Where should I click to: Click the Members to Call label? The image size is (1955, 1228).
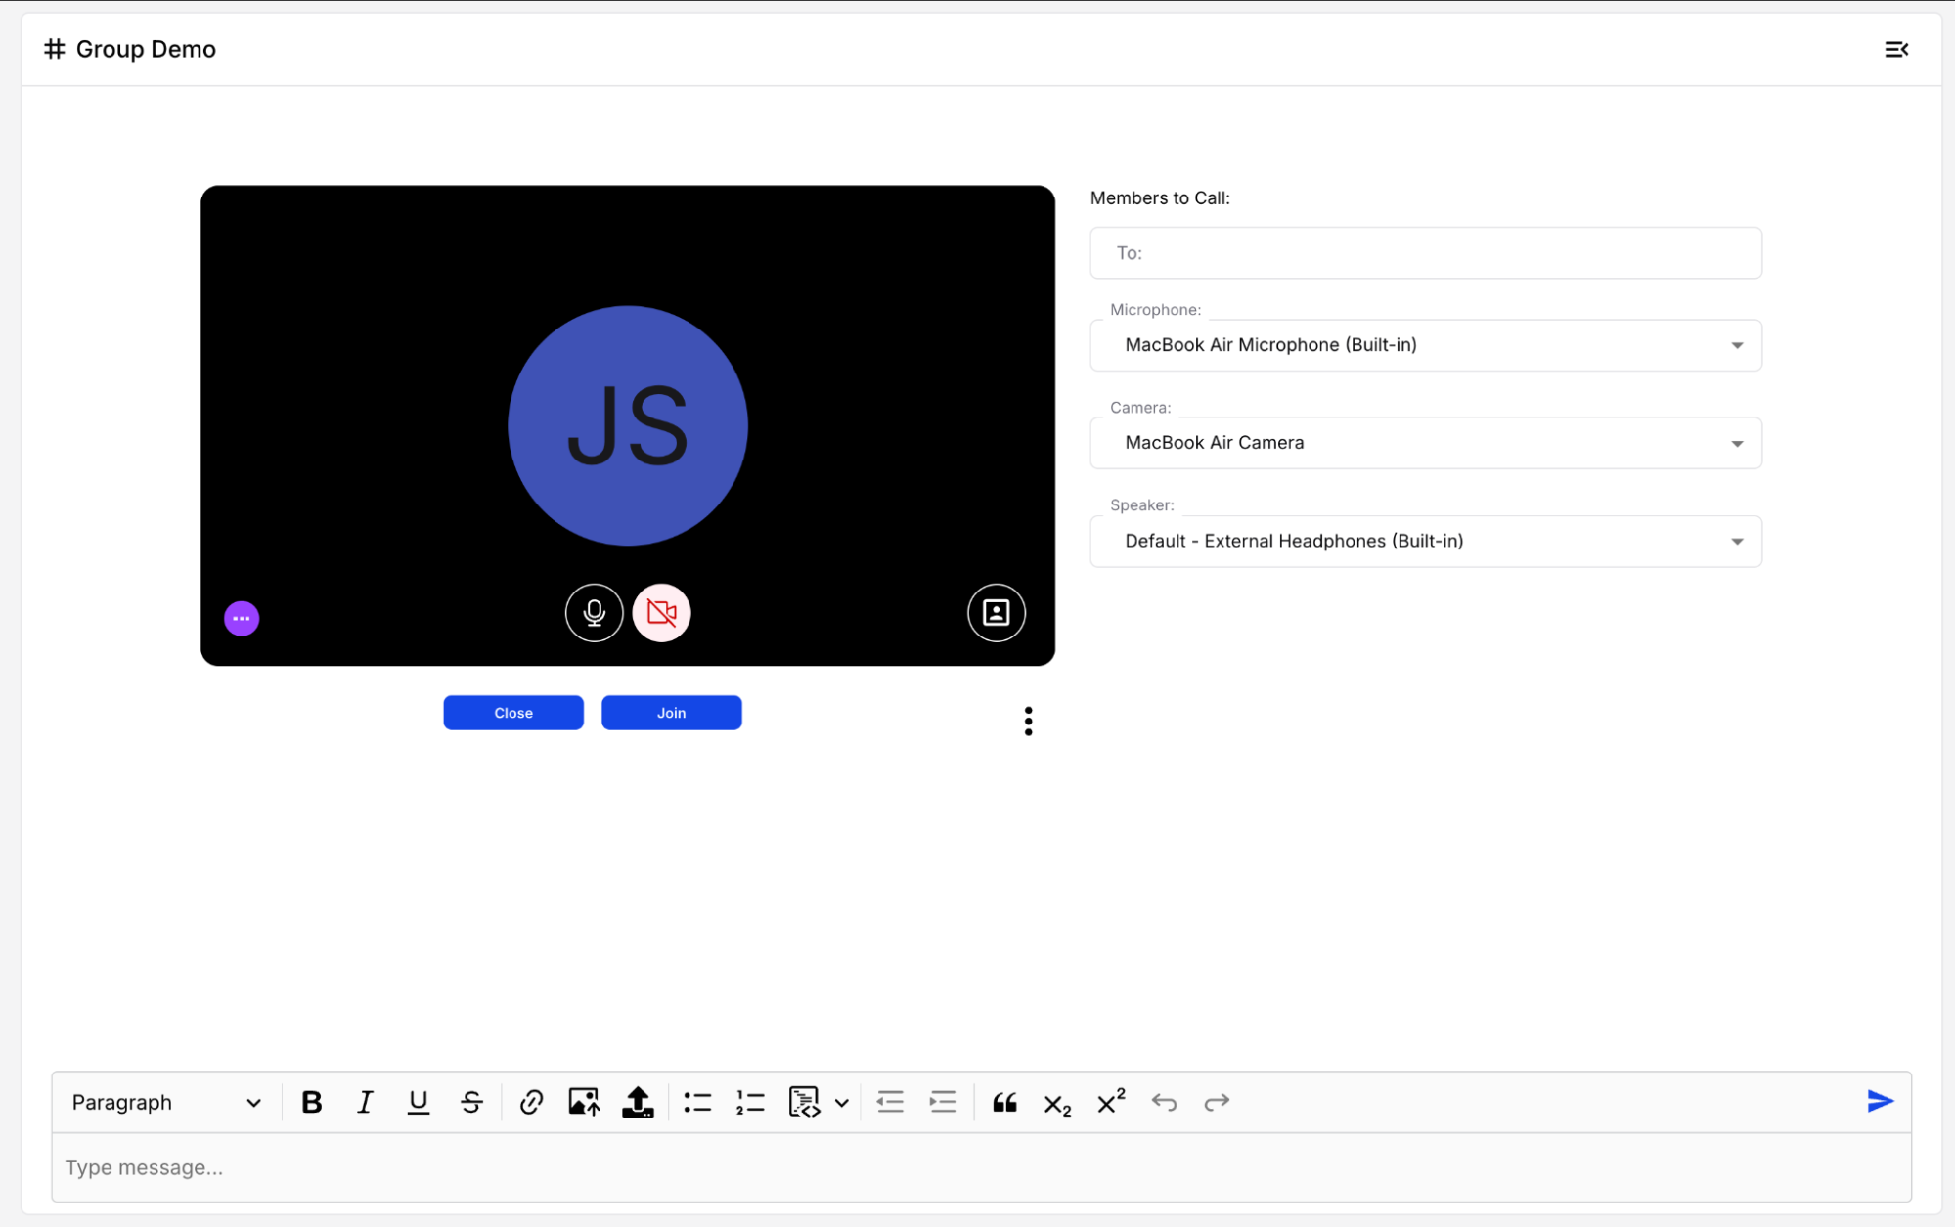tap(1160, 198)
